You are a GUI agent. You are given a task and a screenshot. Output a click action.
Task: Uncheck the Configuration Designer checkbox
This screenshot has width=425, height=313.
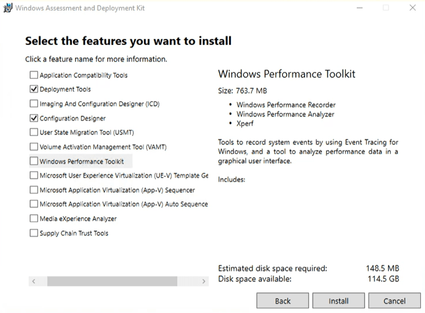click(x=34, y=118)
